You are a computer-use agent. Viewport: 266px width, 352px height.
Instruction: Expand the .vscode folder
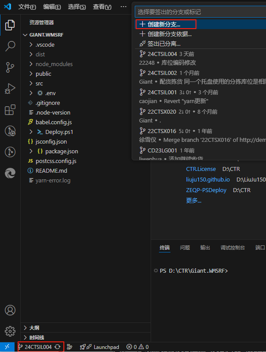[45, 44]
